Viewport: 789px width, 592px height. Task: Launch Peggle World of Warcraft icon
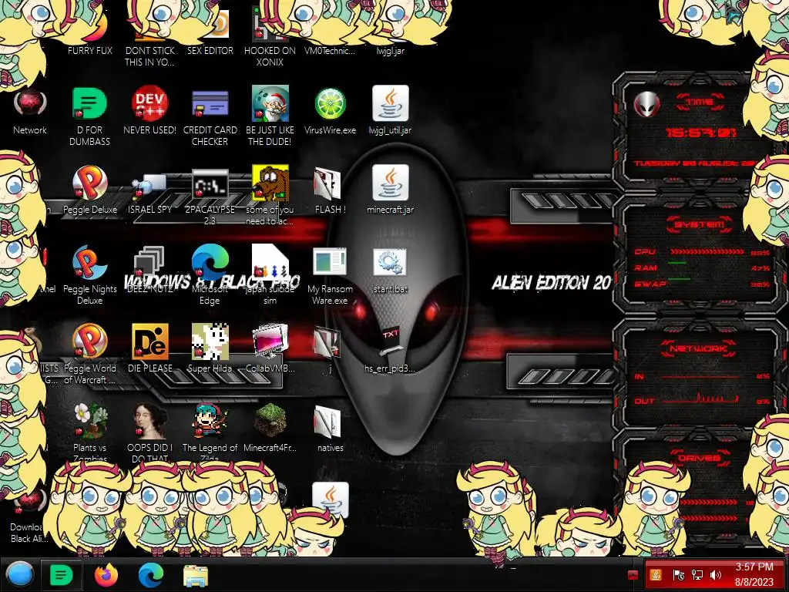pyautogui.click(x=89, y=341)
